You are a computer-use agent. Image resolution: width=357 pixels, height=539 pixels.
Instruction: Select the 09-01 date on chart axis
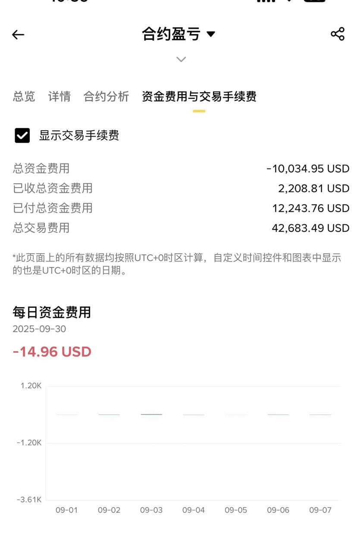point(66,510)
